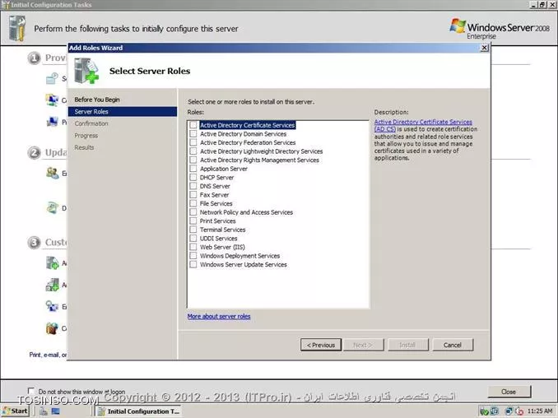558x418 pixels.
Task: Open the Start menu
Action: point(15,411)
